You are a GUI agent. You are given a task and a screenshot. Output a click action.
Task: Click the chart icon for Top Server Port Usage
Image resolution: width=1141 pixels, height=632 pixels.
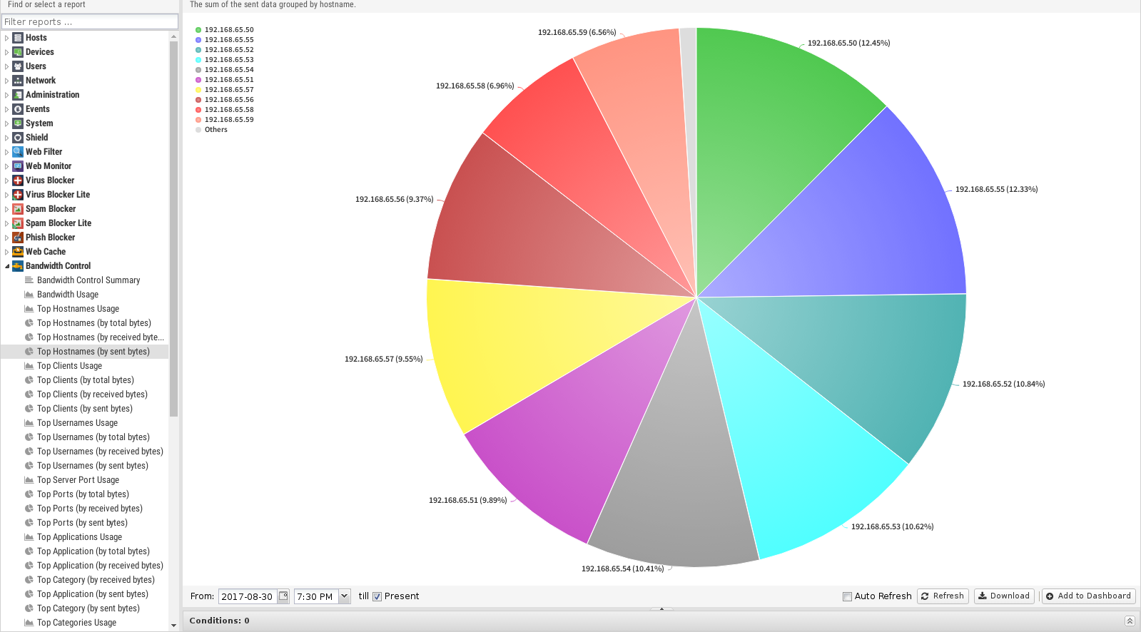[x=29, y=480]
